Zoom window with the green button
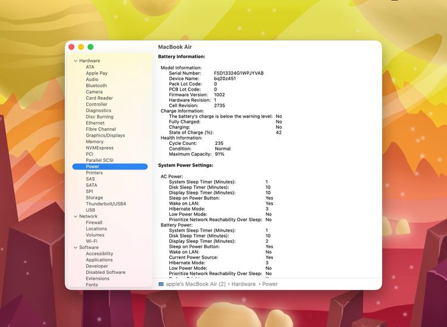 [91, 47]
